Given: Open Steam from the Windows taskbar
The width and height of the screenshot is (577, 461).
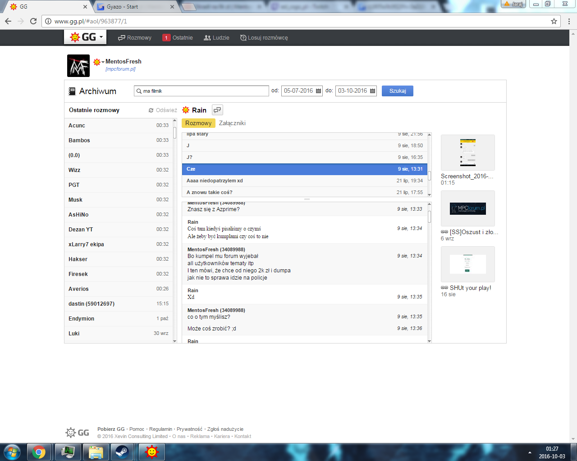Looking at the screenshot, I should 122,452.
